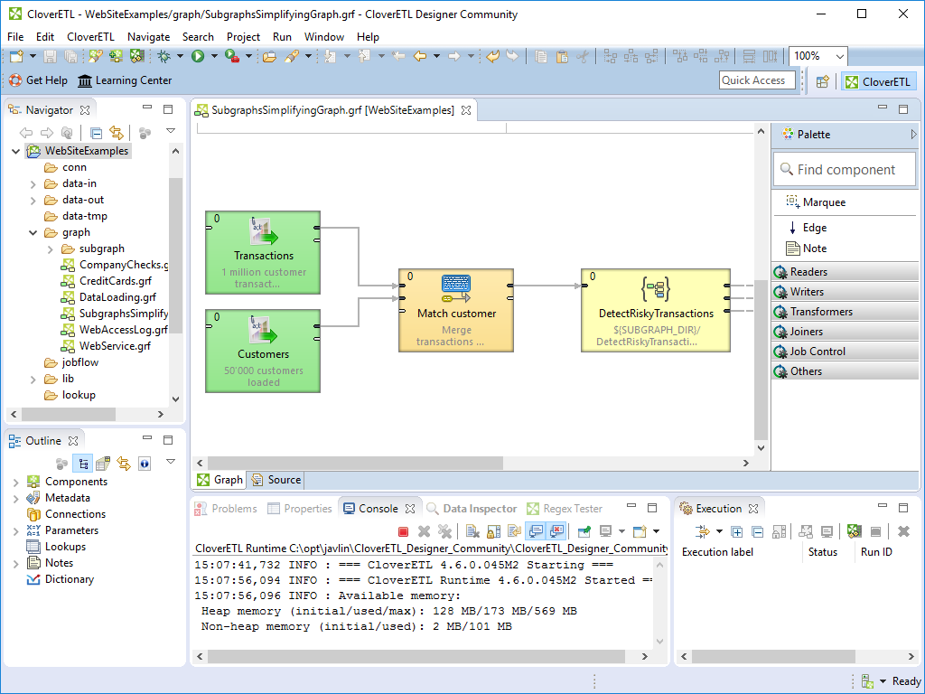The width and height of the screenshot is (925, 694).
Task: Expand the data-in folder
Action: [33, 183]
